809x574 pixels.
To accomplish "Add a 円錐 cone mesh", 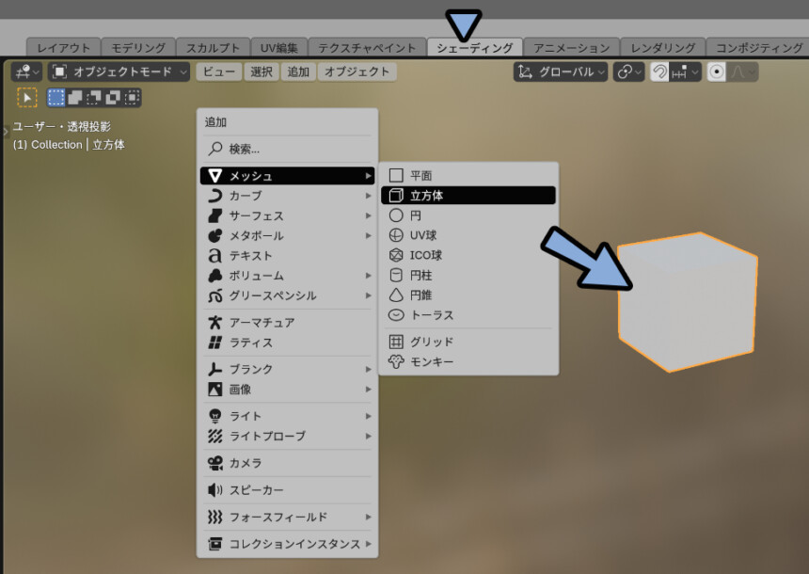I will (468, 295).
